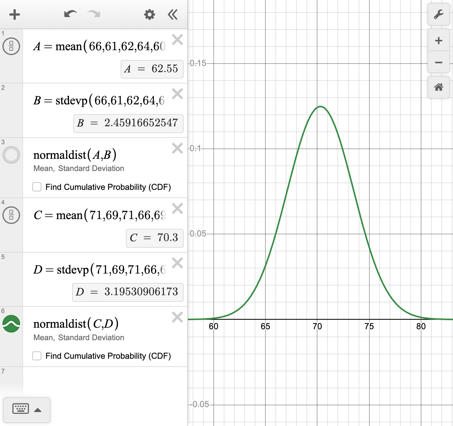Image resolution: width=453 pixels, height=426 pixels.
Task: Select the B = 2.45916652547 result box
Action: click(128, 124)
